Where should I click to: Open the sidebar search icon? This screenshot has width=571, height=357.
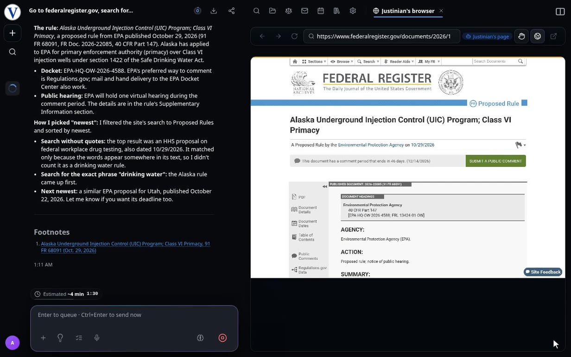(13, 52)
